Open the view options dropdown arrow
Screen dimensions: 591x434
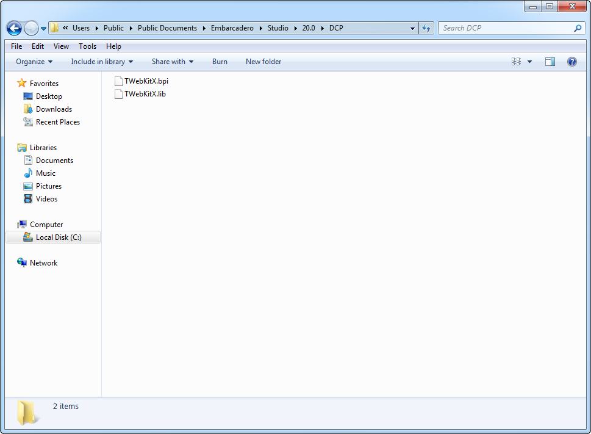tap(529, 62)
